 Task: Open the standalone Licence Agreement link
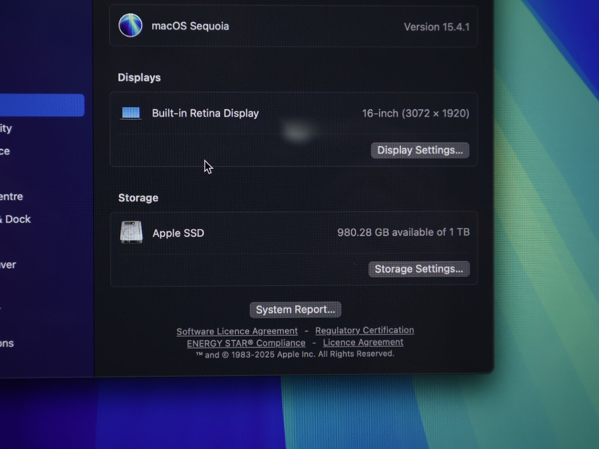tap(363, 342)
